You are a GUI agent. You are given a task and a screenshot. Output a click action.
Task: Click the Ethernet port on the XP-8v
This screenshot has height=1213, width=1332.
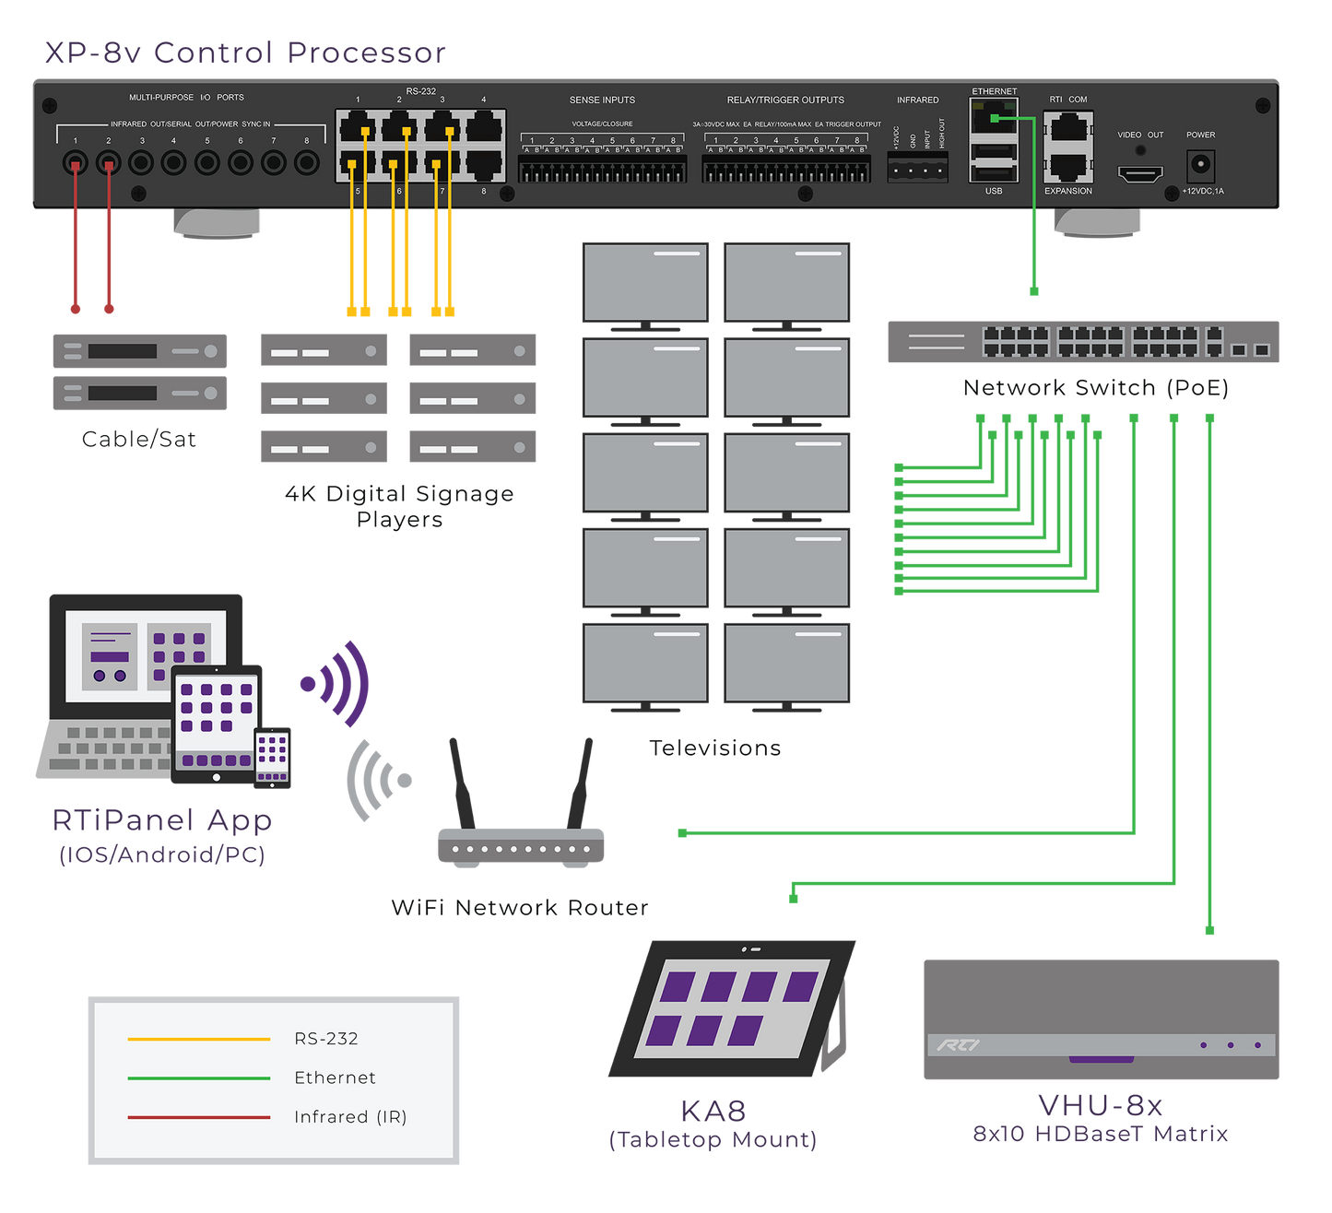994,119
